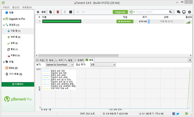The image size is (194, 117).
Task: Click the search magnifier icon
Action: (x=170, y=12)
